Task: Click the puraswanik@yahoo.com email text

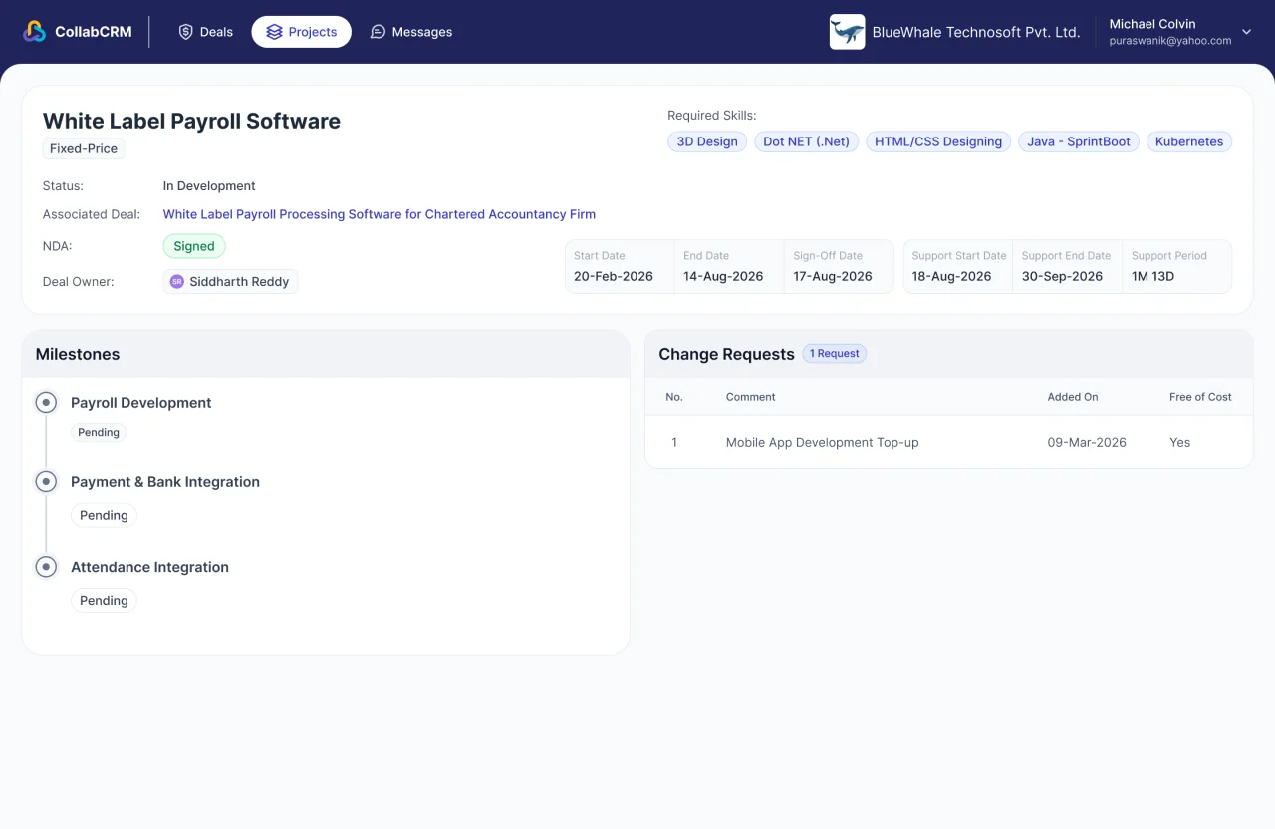Action: pyautogui.click(x=1170, y=41)
